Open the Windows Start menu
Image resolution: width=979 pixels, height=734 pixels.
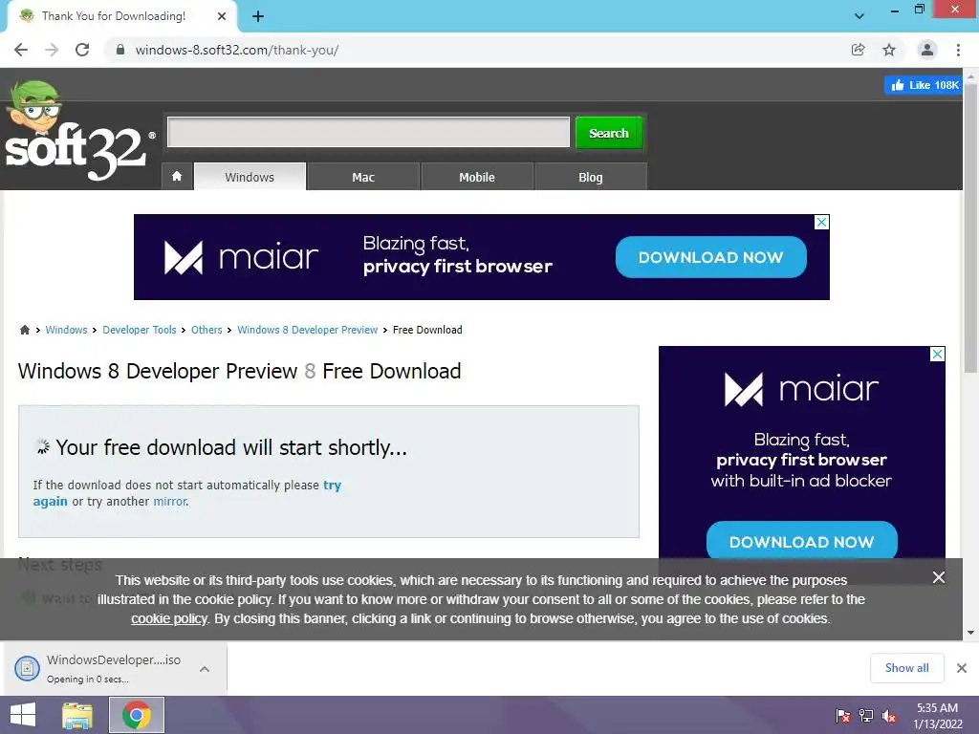pos(23,715)
